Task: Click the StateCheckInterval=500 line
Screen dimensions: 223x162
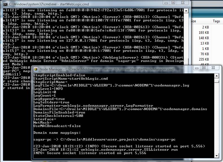Action: coord(58,116)
